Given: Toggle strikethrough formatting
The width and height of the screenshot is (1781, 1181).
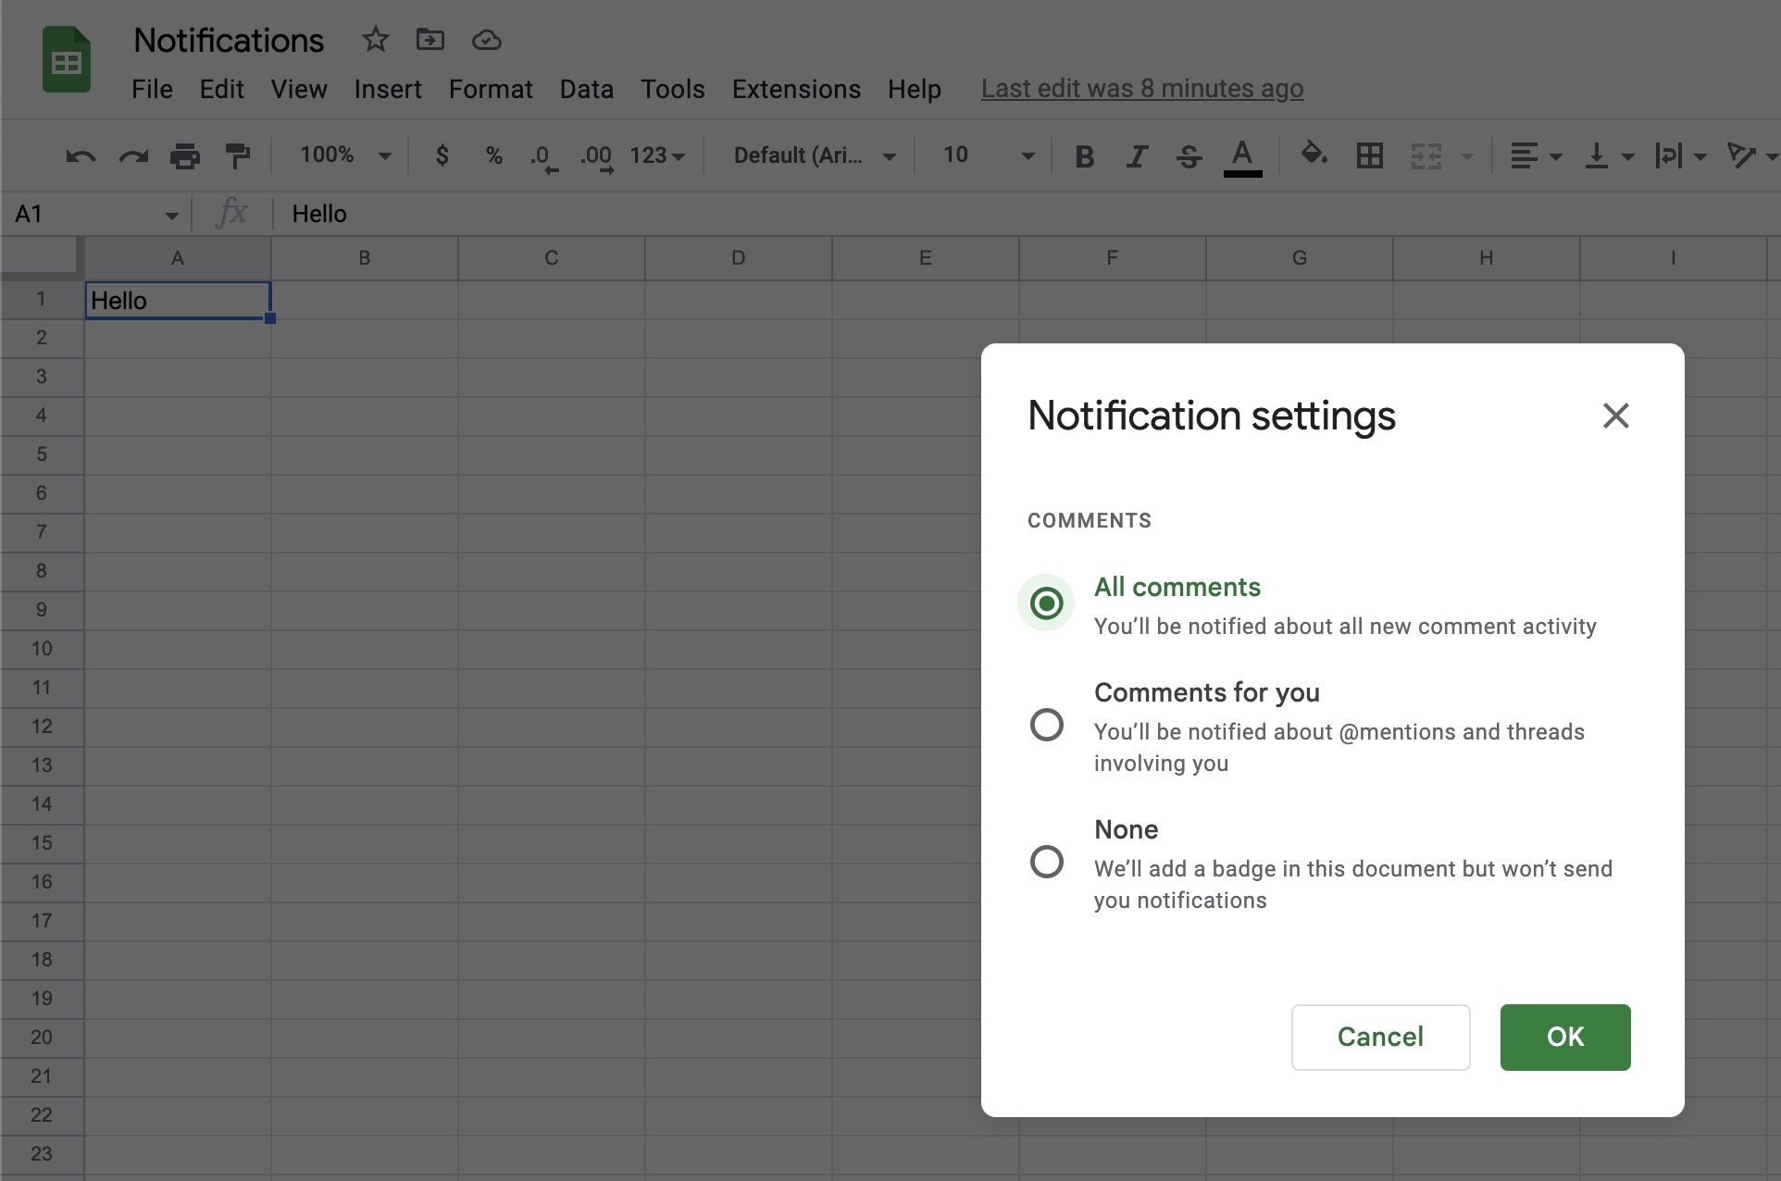Looking at the screenshot, I should (x=1189, y=156).
